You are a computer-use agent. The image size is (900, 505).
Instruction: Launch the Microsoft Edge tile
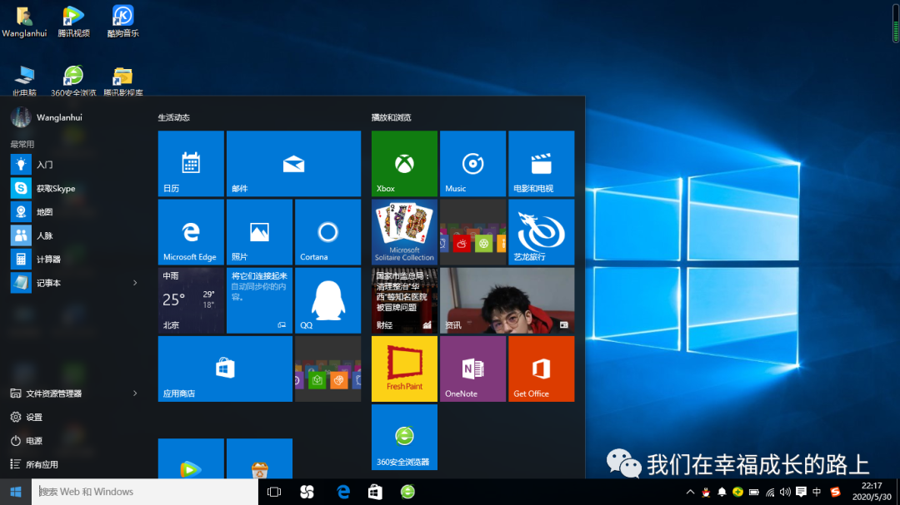(x=191, y=231)
